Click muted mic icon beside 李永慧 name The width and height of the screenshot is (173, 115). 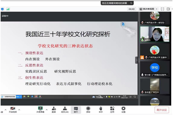click(x=142, y=92)
